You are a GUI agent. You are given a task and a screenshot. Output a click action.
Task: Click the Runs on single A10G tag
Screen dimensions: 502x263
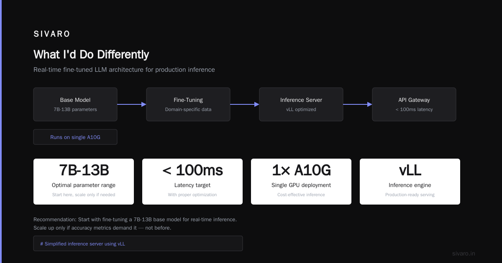(x=75, y=137)
